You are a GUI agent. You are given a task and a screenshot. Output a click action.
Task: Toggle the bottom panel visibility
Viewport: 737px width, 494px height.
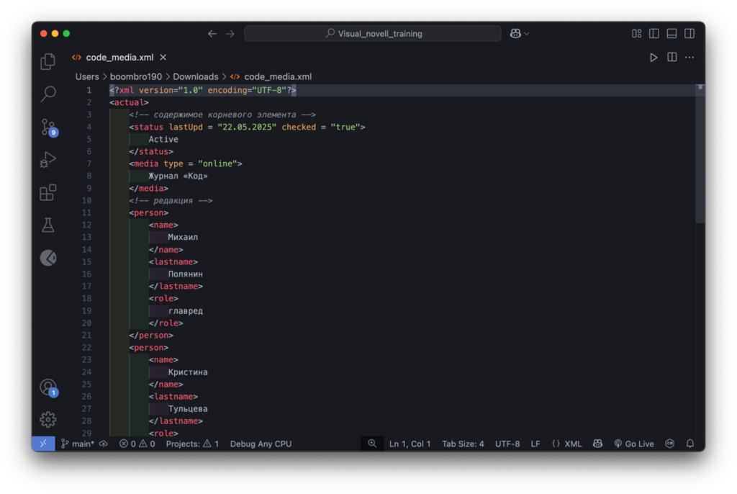pos(672,33)
